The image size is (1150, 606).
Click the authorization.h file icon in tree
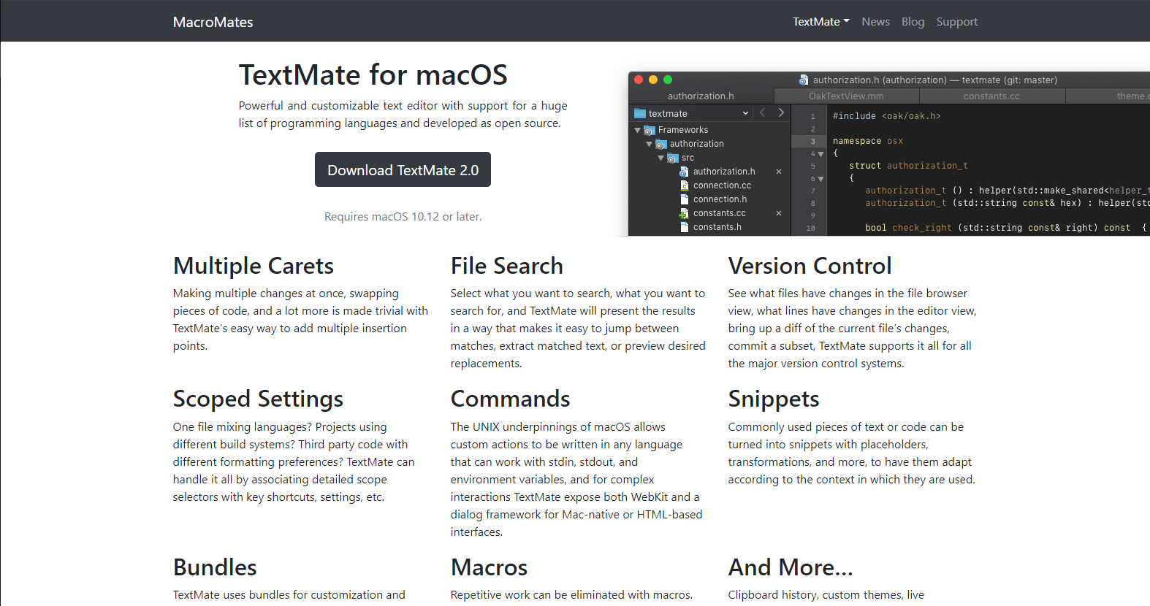point(684,172)
